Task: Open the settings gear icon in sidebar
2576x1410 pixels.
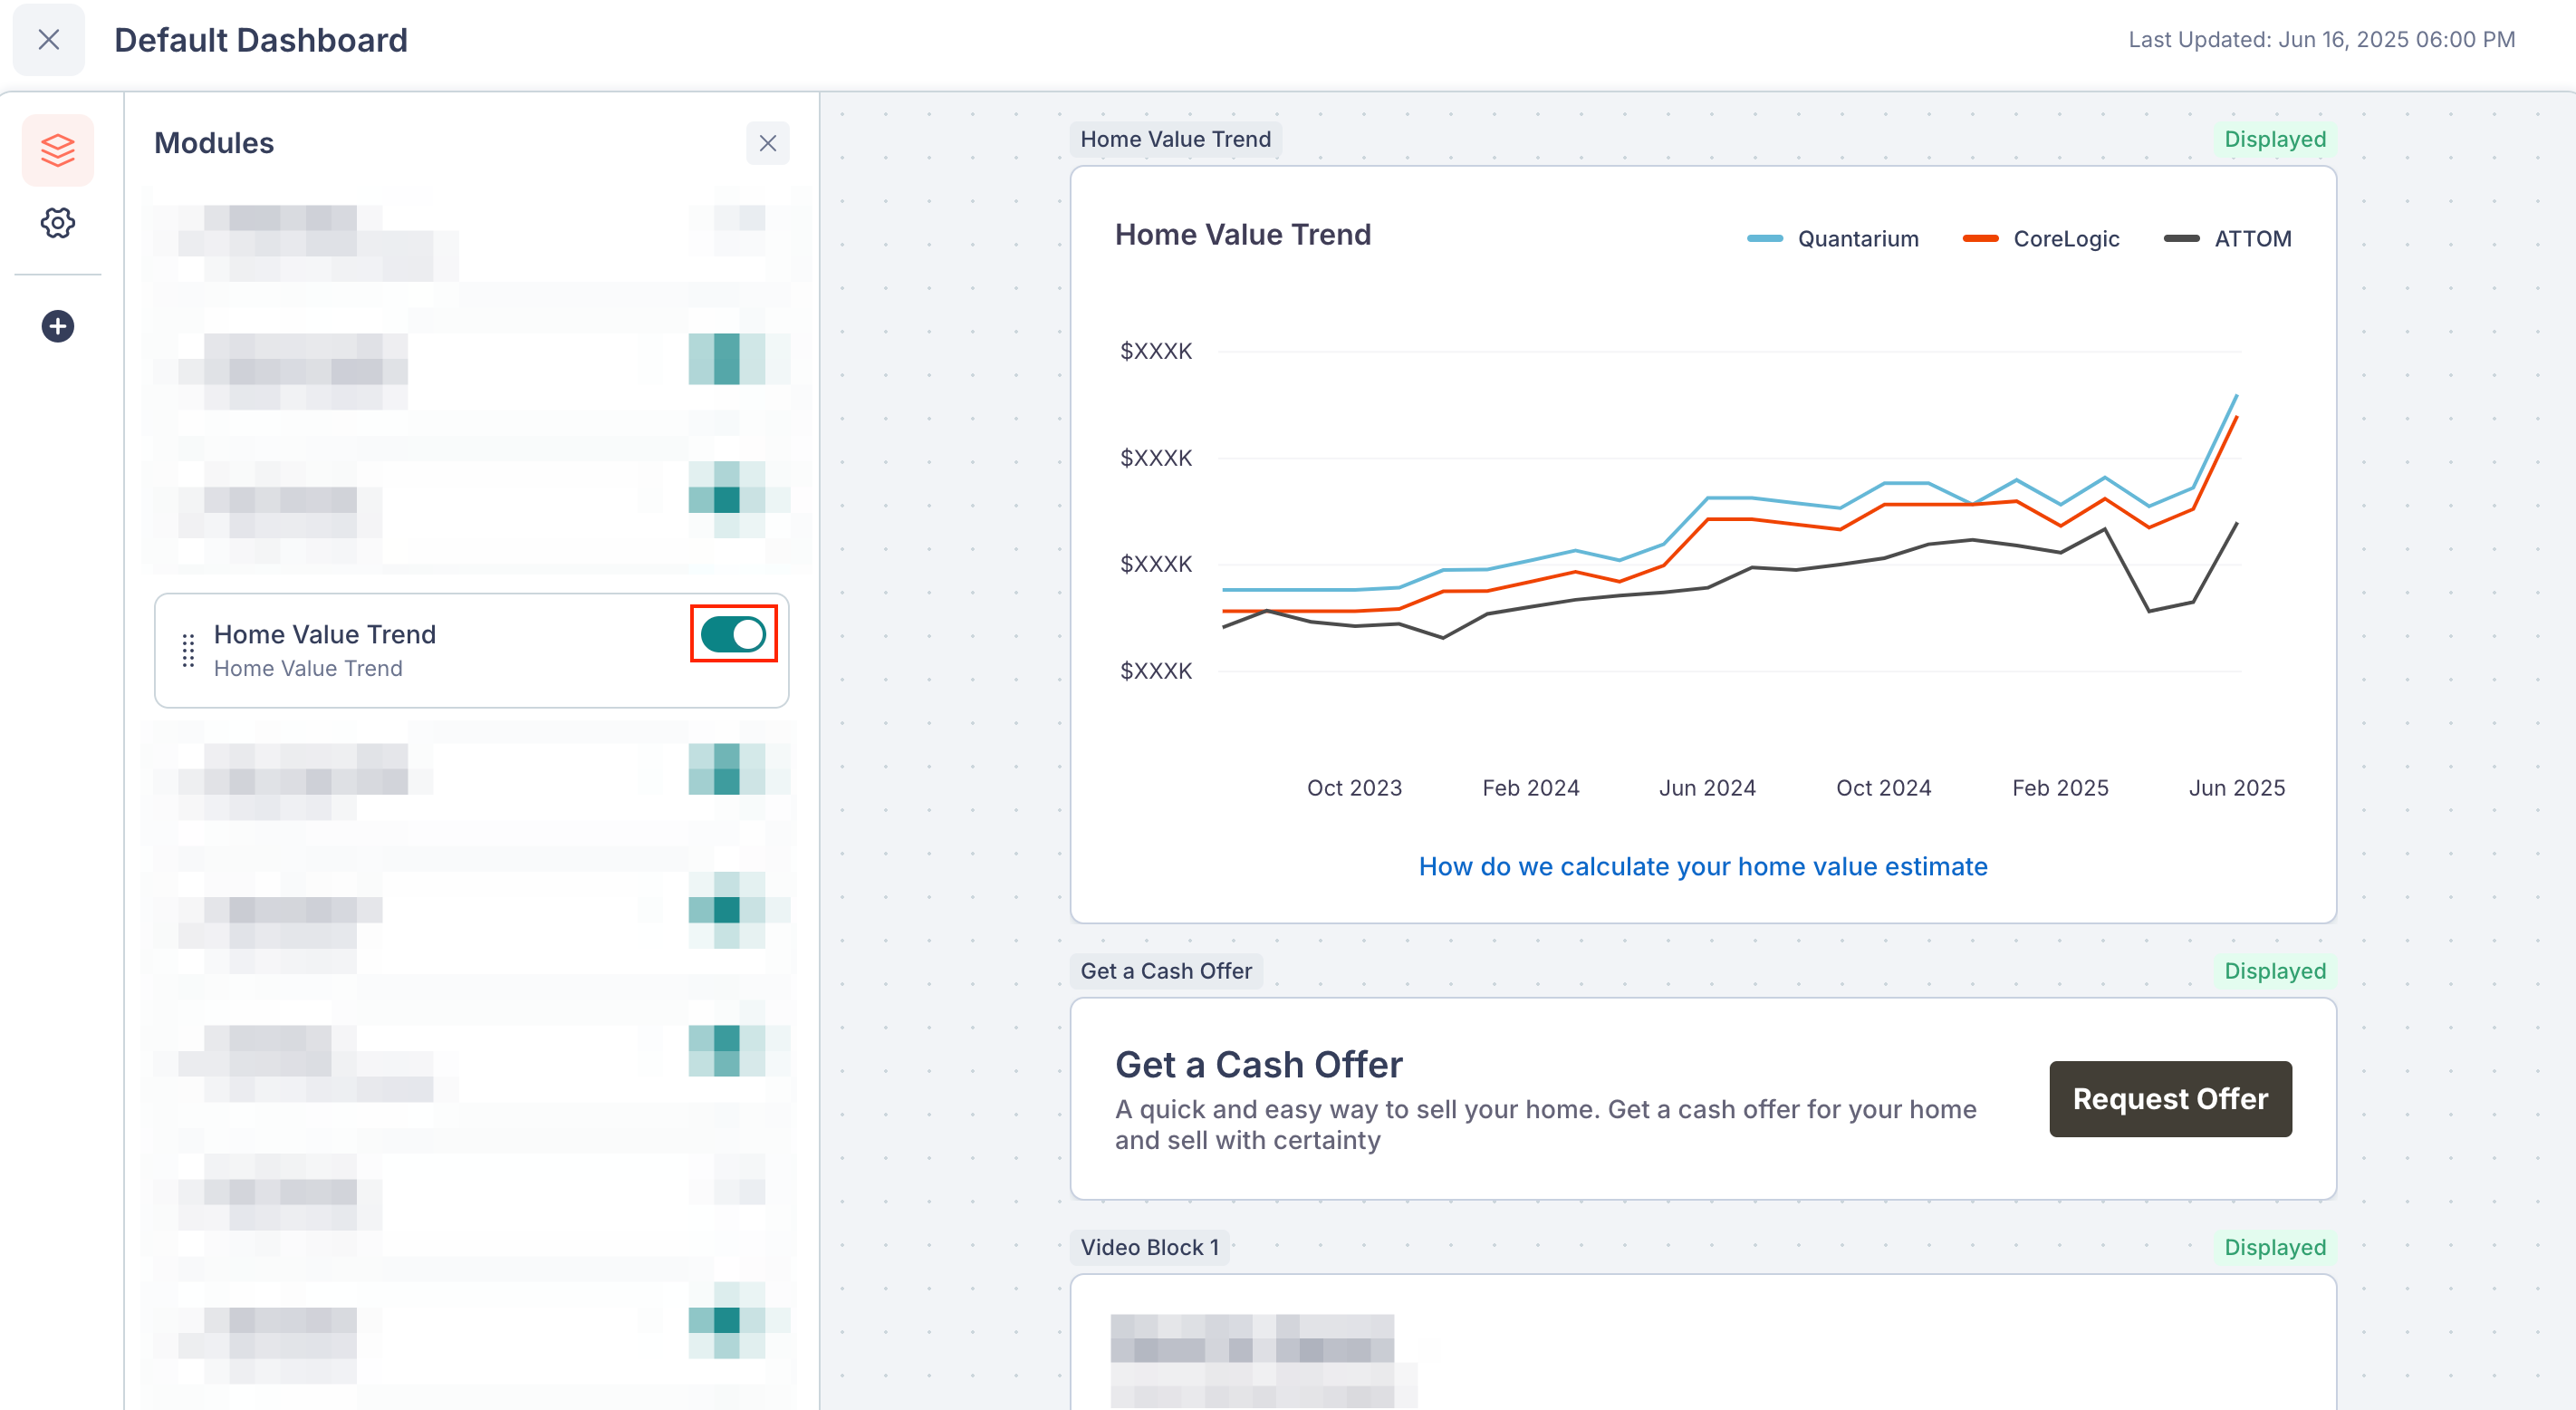Action: coord(58,223)
